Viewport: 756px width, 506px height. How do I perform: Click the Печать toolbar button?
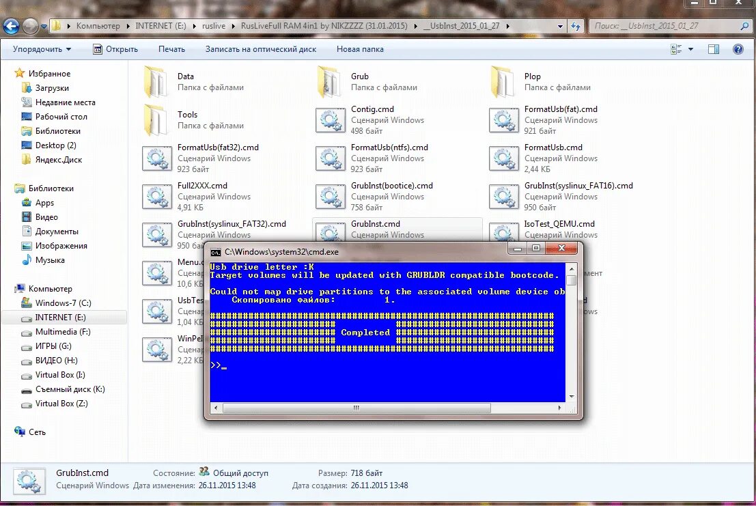tap(171, 49)
